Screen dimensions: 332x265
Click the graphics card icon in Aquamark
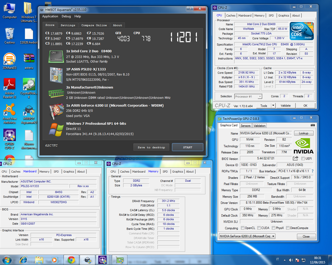(x=56, y=111)
